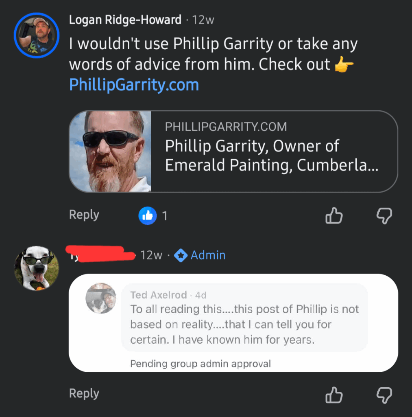Reply to Logan Ridge-Howard's comment
The width and height of the screenshot is (412, 417).
coord(84,215)
